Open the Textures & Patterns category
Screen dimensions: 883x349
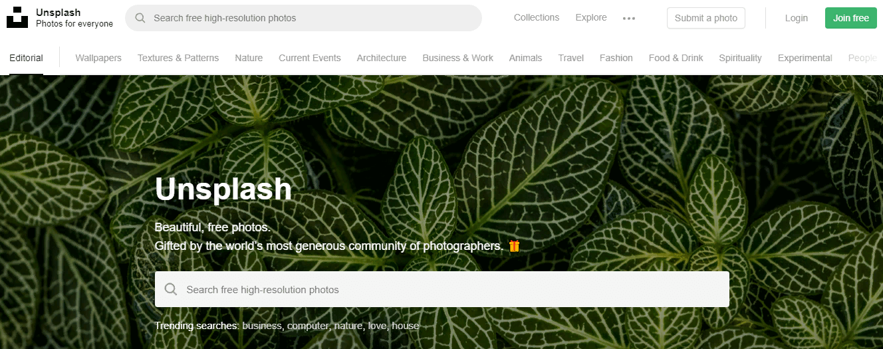pos(178,58)
